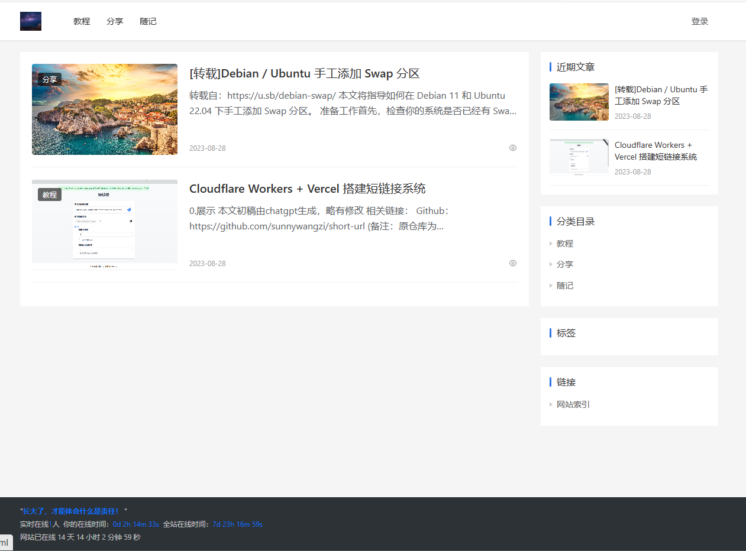Expand 分享 category in 分类目录 sidebar
This screenshot has height=551, width=746.
coord(564,264)
